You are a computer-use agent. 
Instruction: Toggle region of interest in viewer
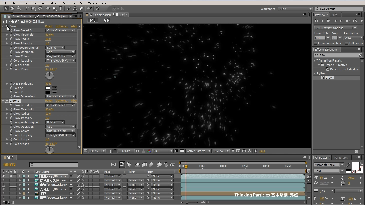pyautogui.click(x=177, y=151)
